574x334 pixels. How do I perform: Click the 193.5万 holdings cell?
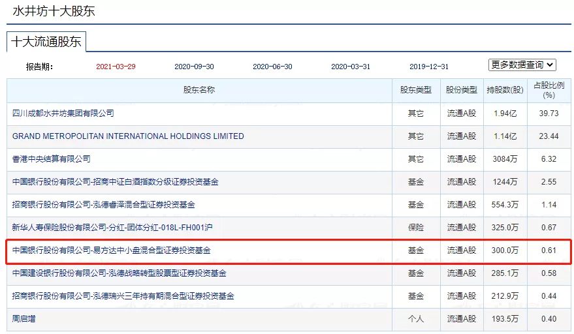click(x=505, y=318)
